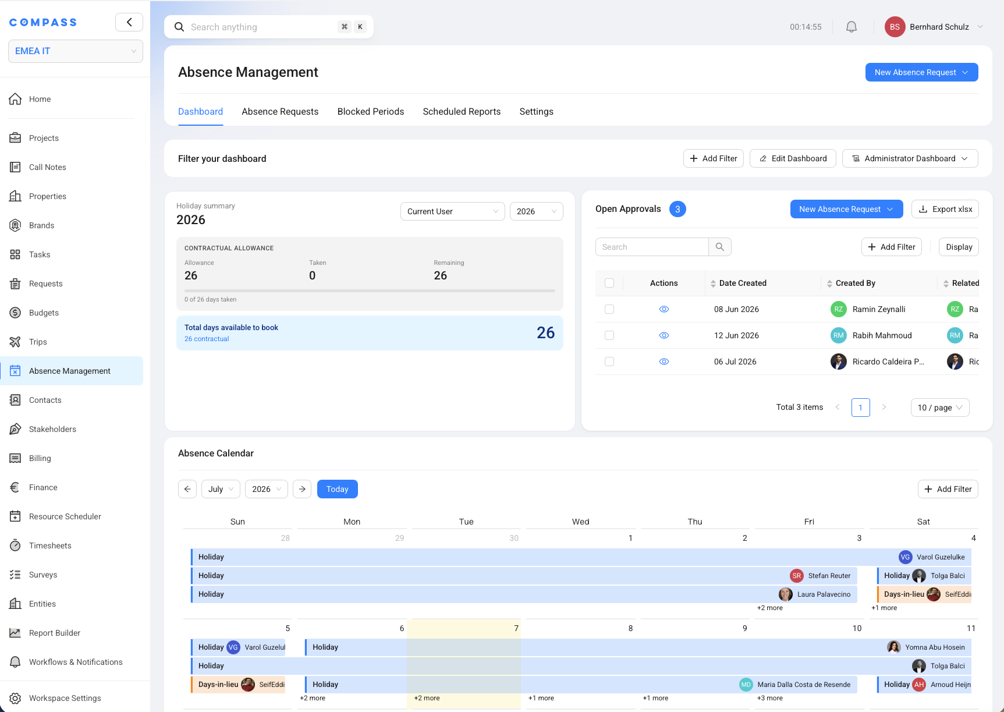Viewport: 1004px width, 712px height.
Task: Click the Trips airplane icon
Action: click(16, 342)
